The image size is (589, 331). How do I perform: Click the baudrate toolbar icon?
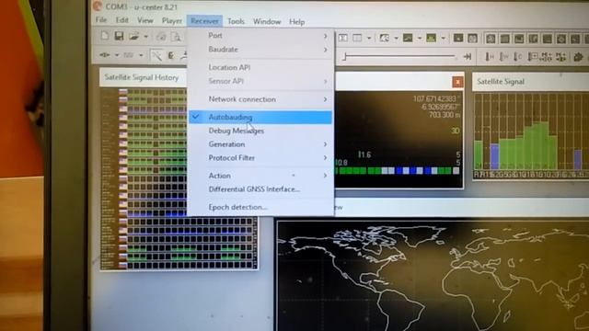coord(129,55)
